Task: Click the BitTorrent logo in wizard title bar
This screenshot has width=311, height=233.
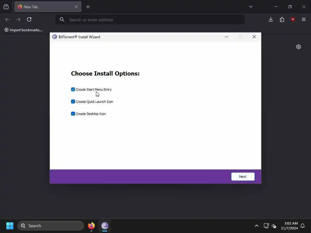Action: tap(55, 37)
